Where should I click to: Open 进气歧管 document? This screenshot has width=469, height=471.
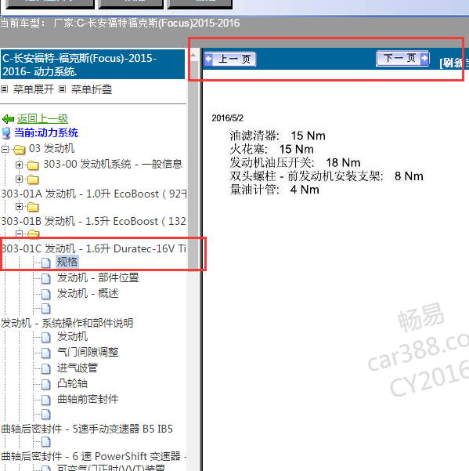[78, 368]
